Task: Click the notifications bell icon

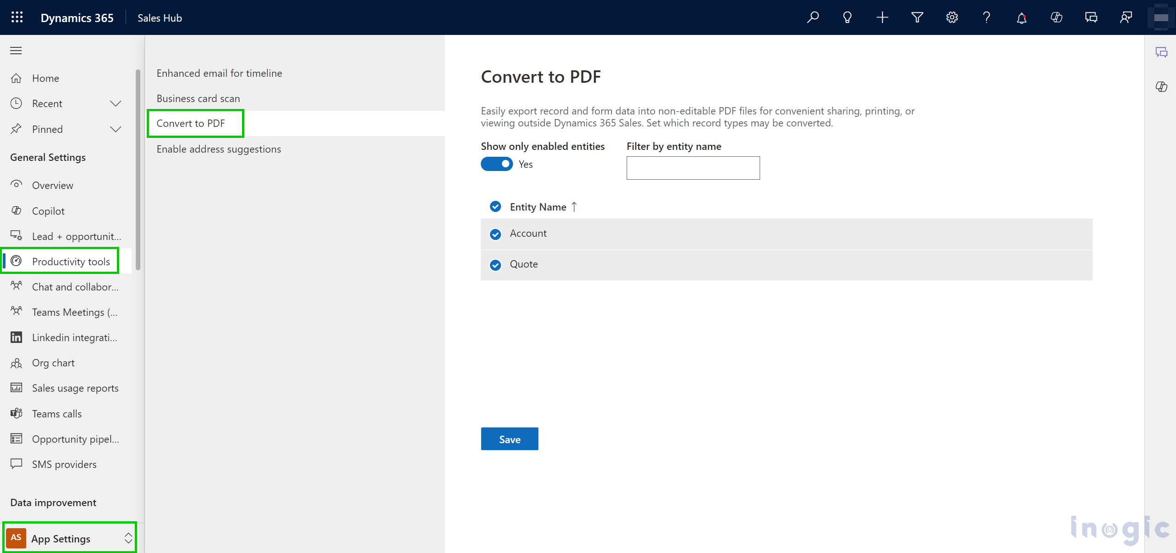Action: [1021, 17]
